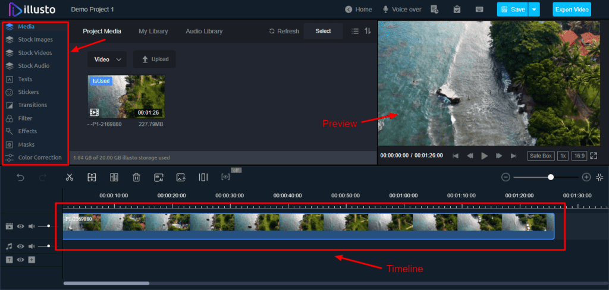Click the scissors cut tool in timeline toolbar
Image resolution: width=609 pixels, height=290 pixels.
[70, 178]
